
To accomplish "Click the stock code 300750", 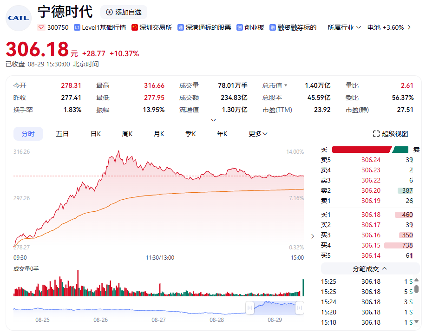I will (58, 27).
